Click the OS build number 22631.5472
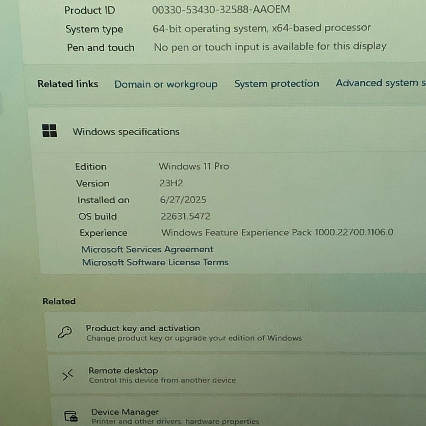The width and height of the screenshot is (426, 426). pyautogui.click(x=185, y=216)
